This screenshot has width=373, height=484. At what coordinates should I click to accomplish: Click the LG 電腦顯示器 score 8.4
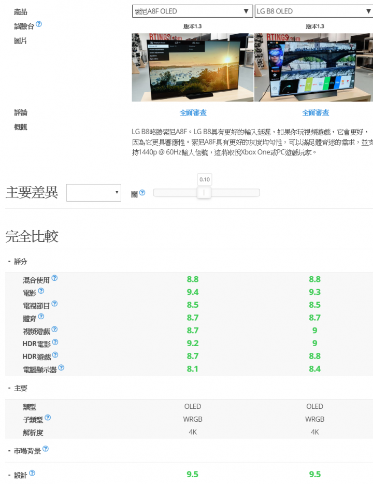tap(314, 369)
